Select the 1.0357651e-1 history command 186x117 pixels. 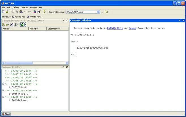[18, 87]
